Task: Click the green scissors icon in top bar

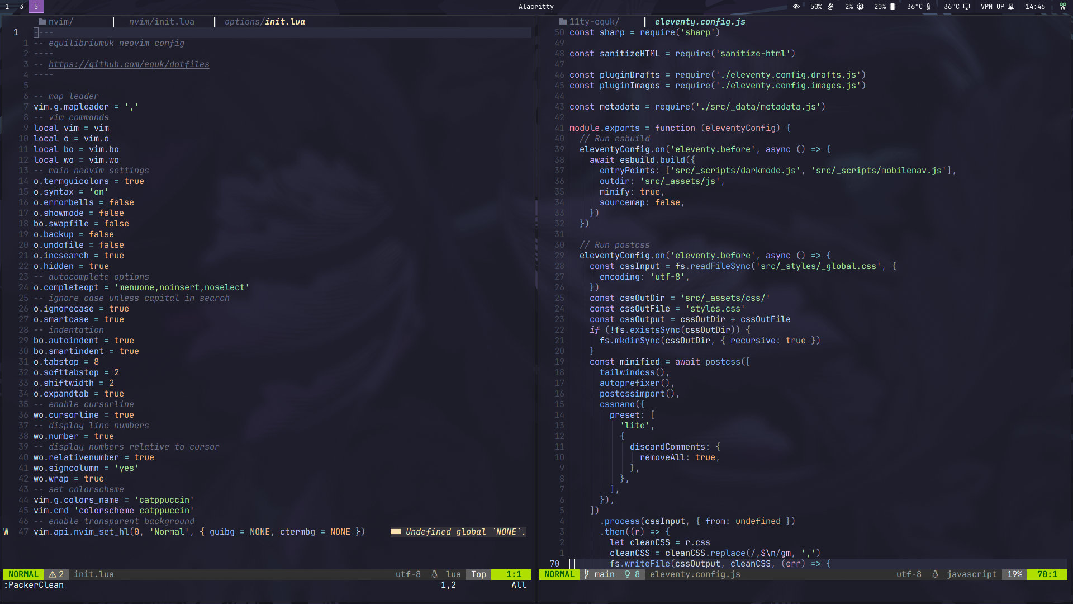Action: click(1062, 6)
